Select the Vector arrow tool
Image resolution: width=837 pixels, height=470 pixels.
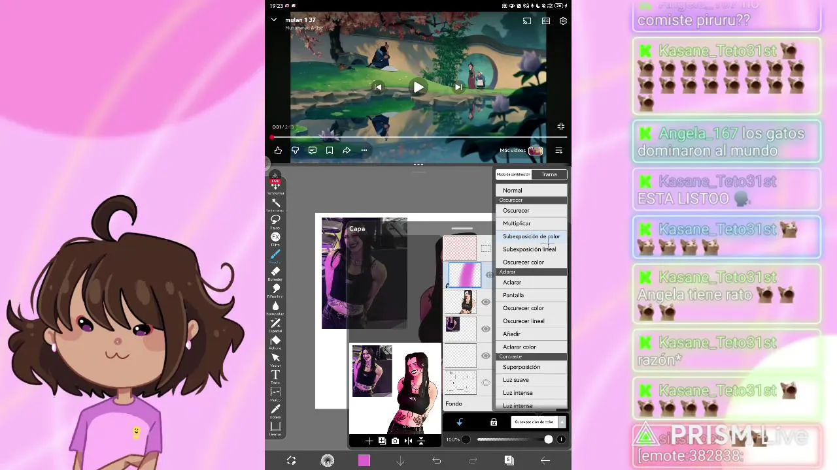coord(275,358)
